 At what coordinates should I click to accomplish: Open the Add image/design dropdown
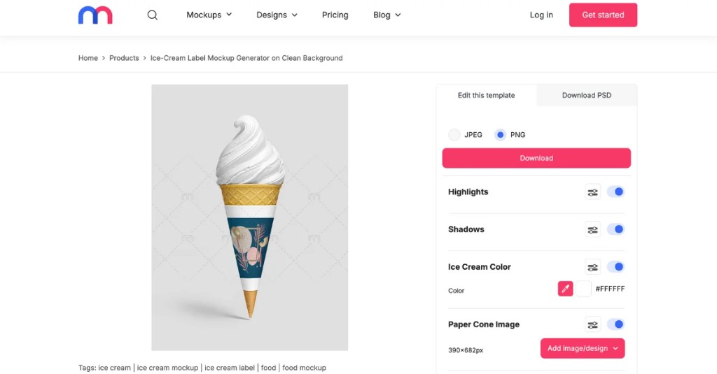[x=582, y=348]
